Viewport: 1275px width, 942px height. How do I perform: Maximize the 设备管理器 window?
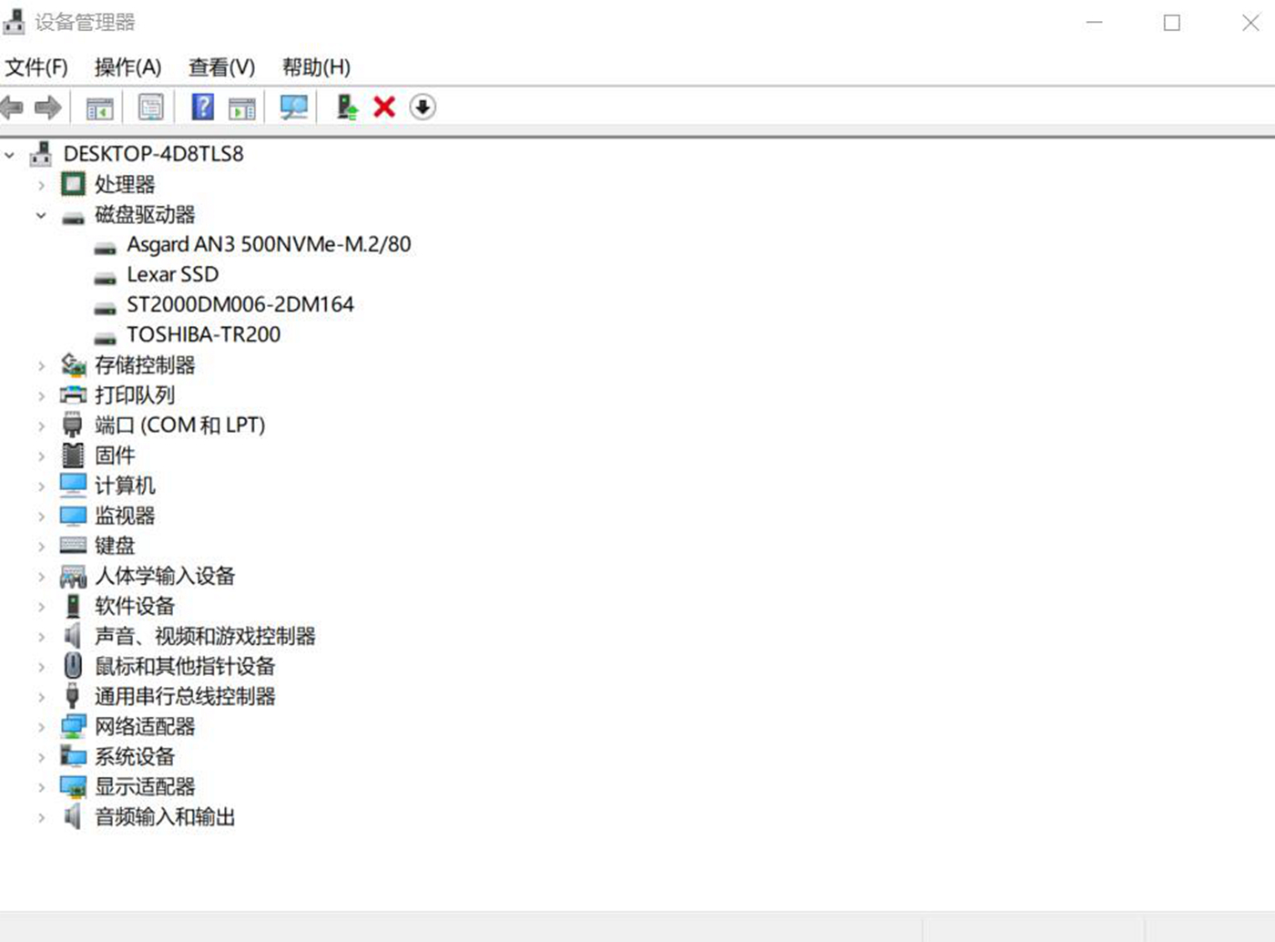pyautogui.click(x=1172, y=23)
